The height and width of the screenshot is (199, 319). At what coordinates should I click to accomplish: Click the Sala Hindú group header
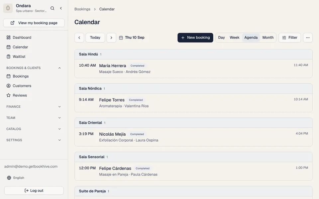click(193, 54)
